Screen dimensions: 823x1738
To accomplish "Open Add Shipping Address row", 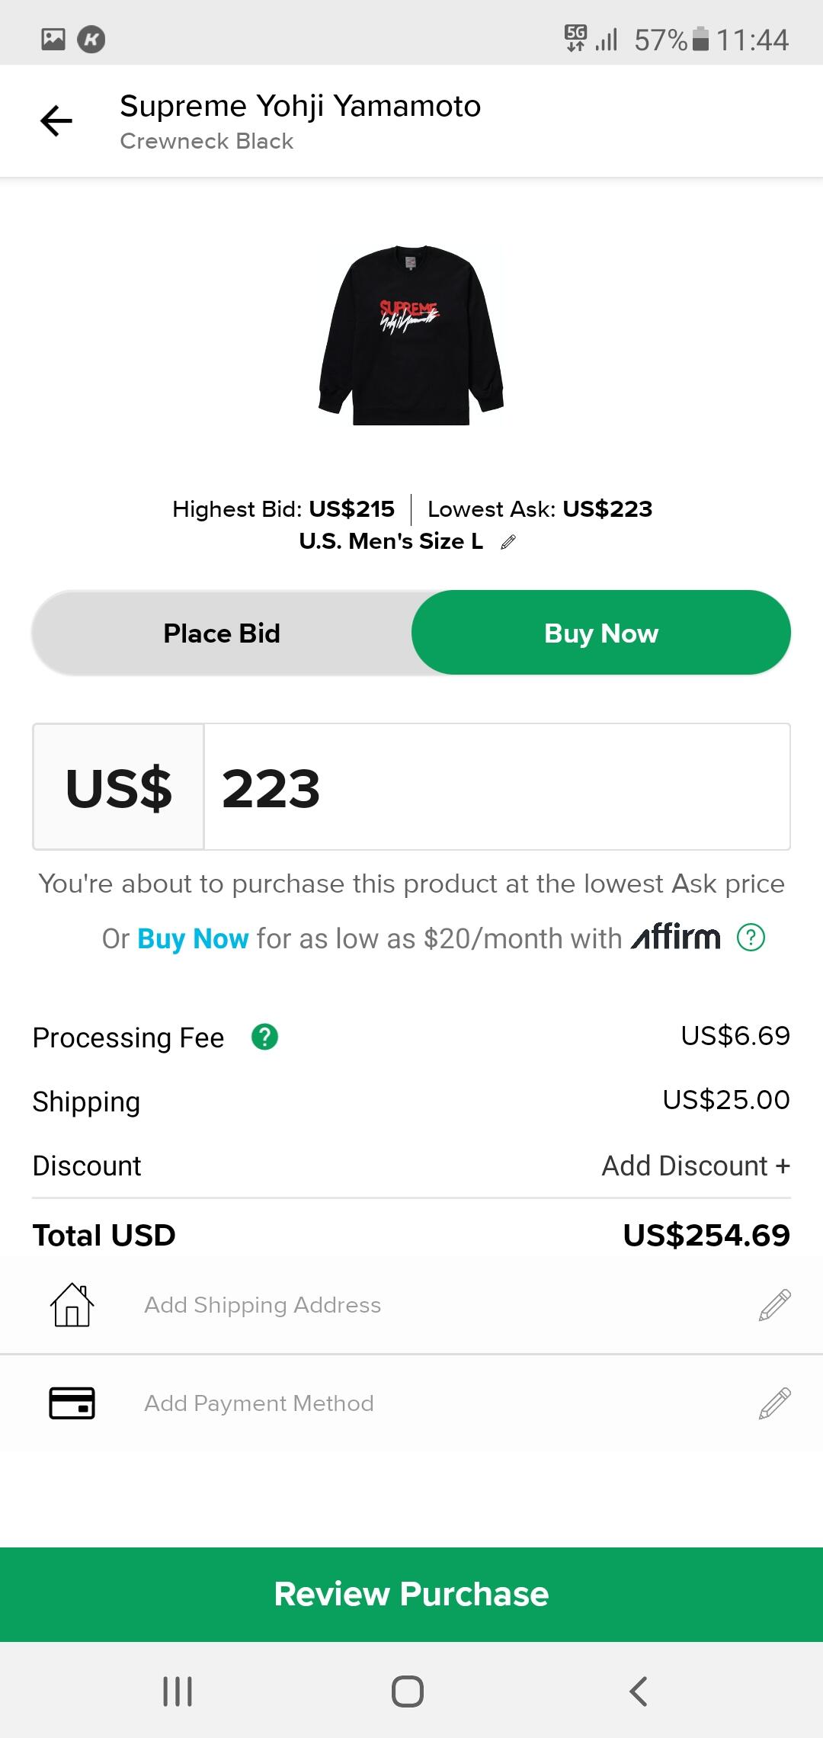I will (263, 1305).
